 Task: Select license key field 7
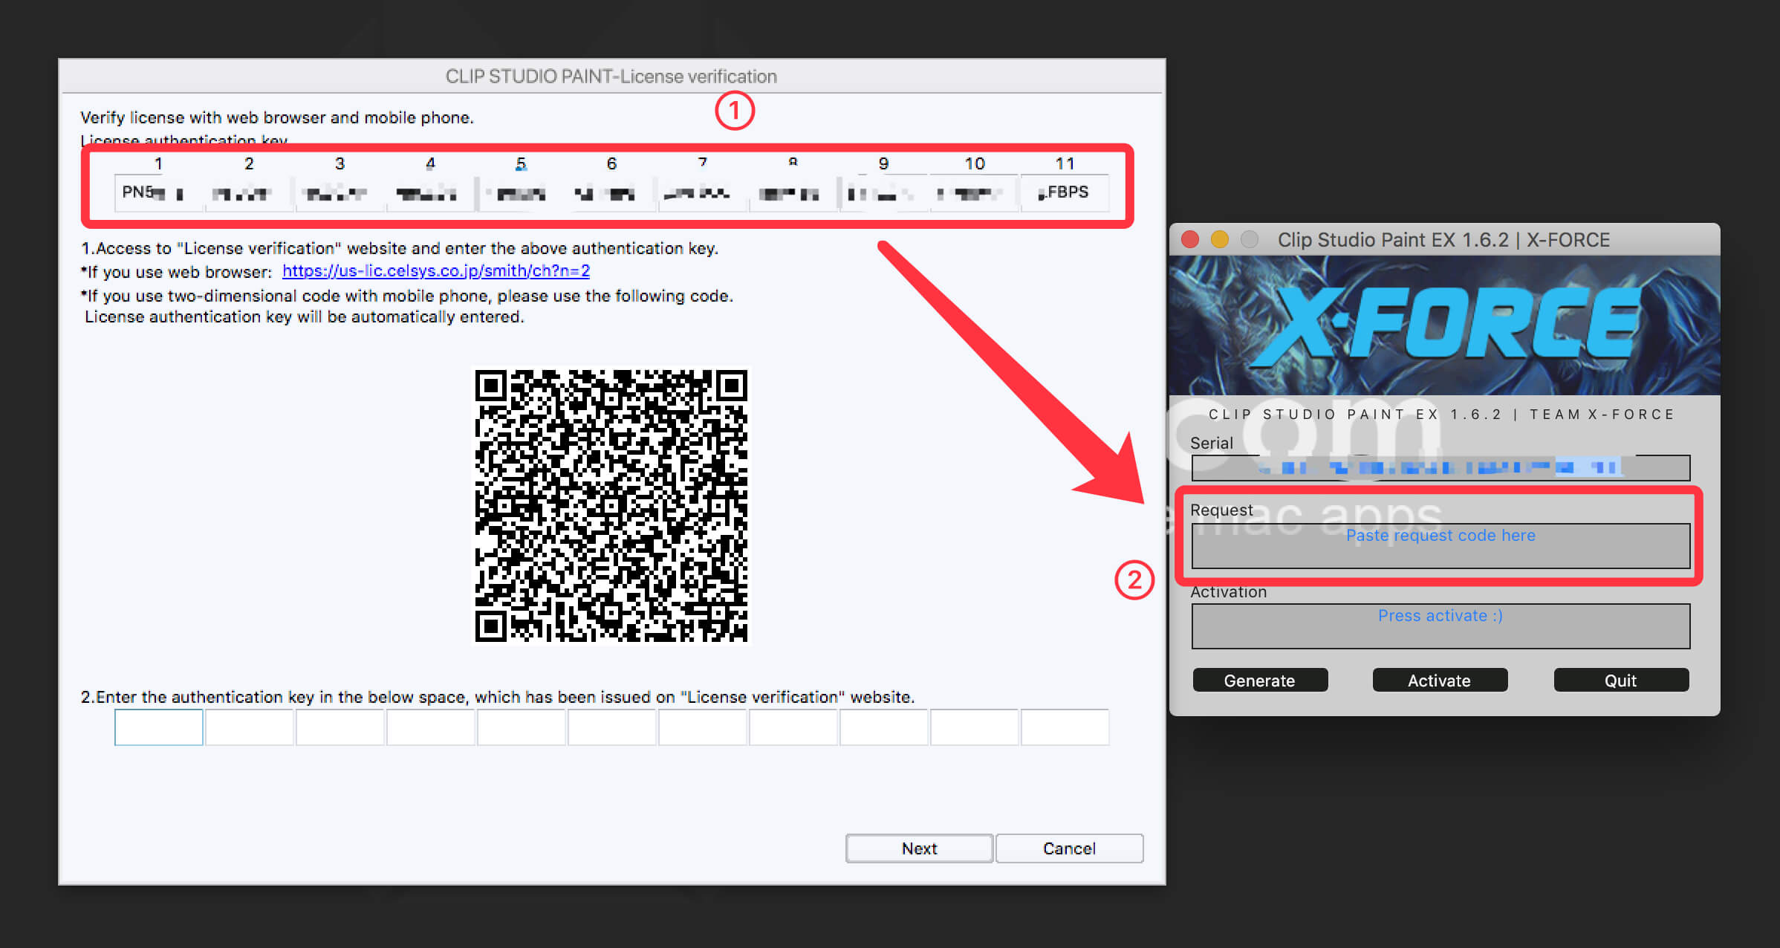coord(702,193)
